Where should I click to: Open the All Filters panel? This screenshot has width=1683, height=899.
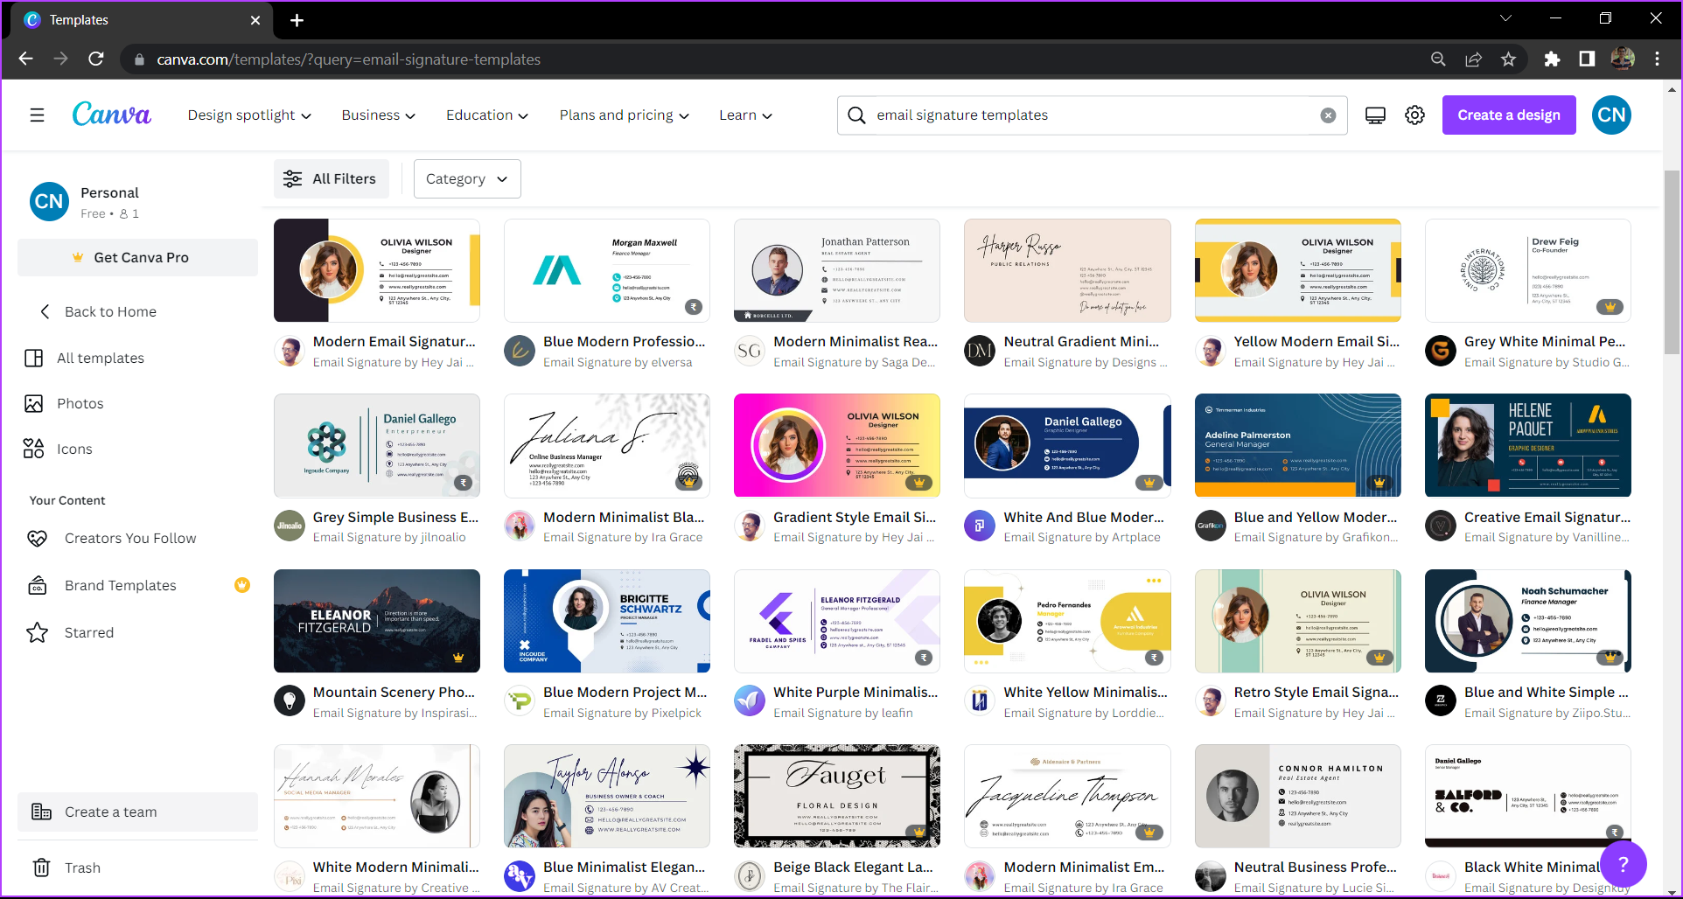331,179
